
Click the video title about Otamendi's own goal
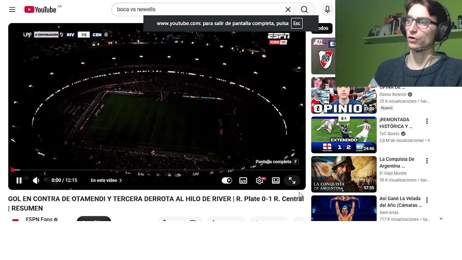156,204
